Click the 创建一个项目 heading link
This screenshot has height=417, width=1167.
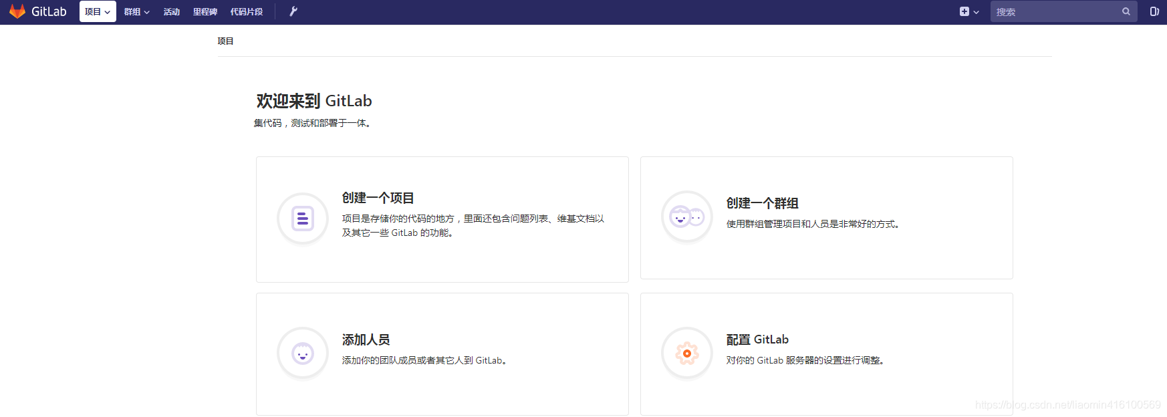pos(378,198)
